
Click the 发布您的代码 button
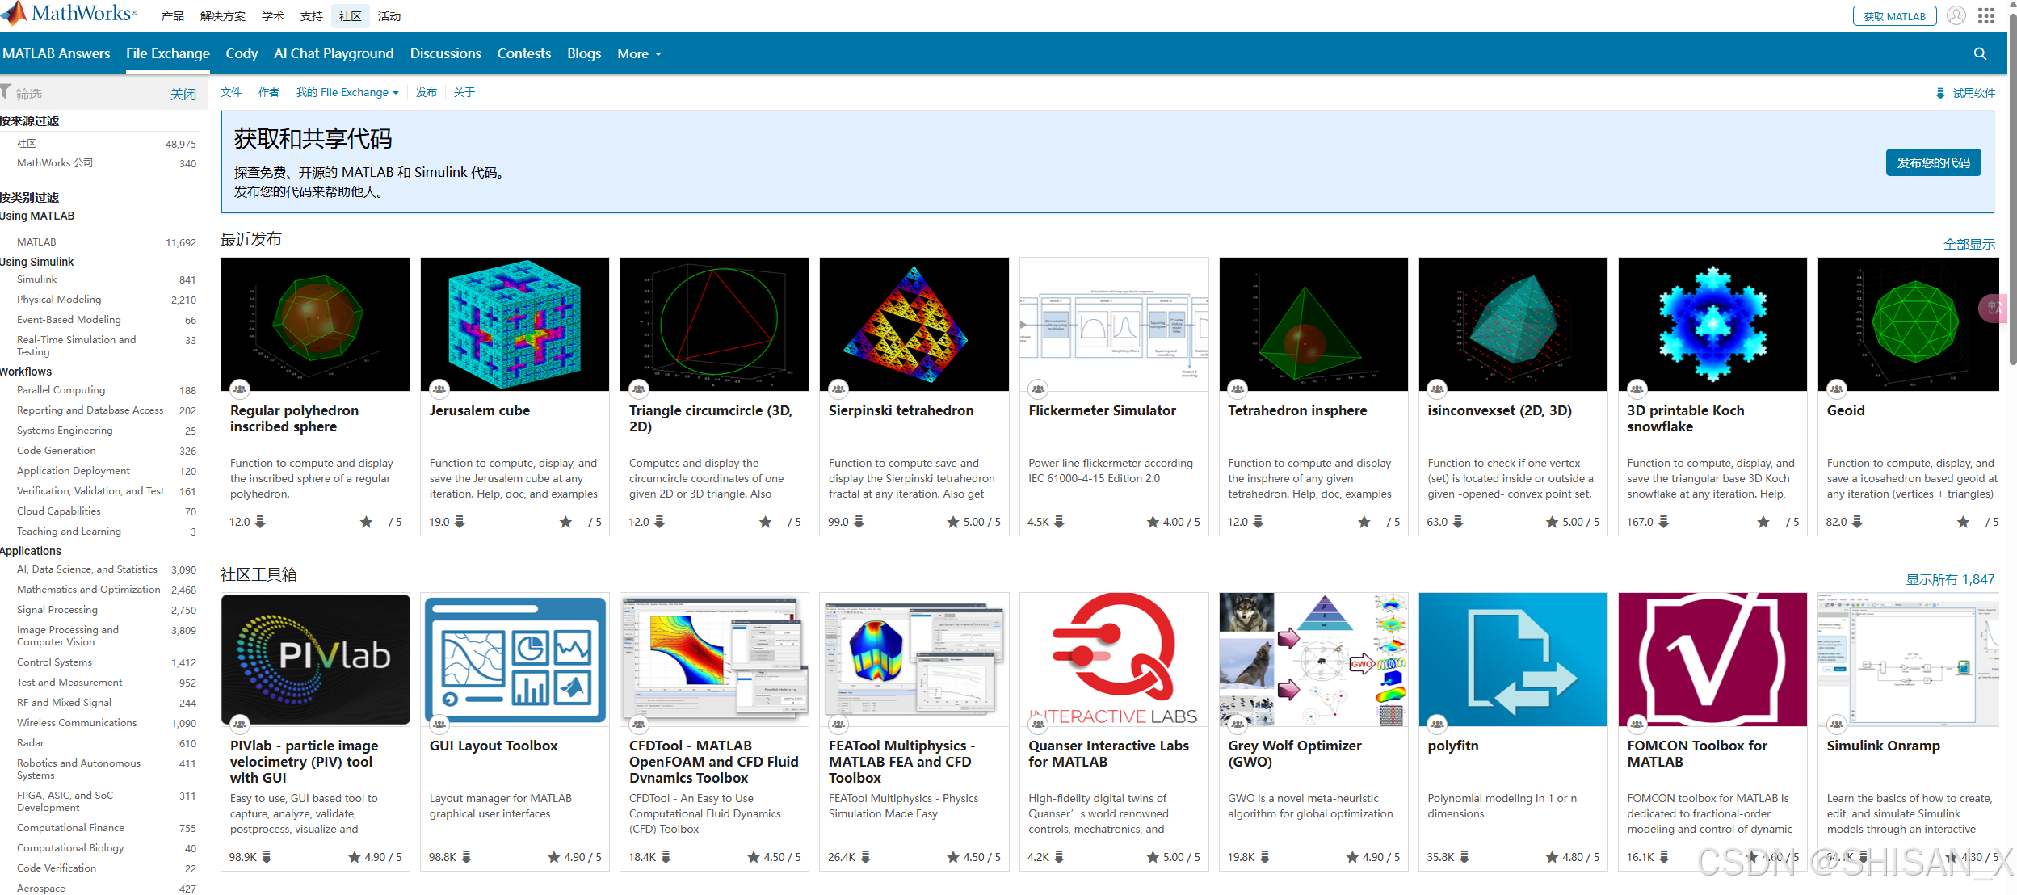1933,162
